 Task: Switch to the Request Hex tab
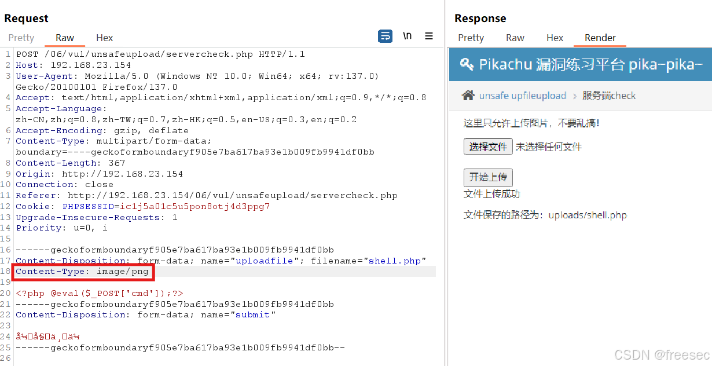(x=105, y=38)
